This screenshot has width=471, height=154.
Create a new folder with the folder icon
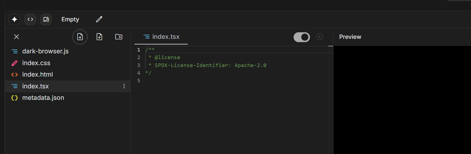point(119,37)
